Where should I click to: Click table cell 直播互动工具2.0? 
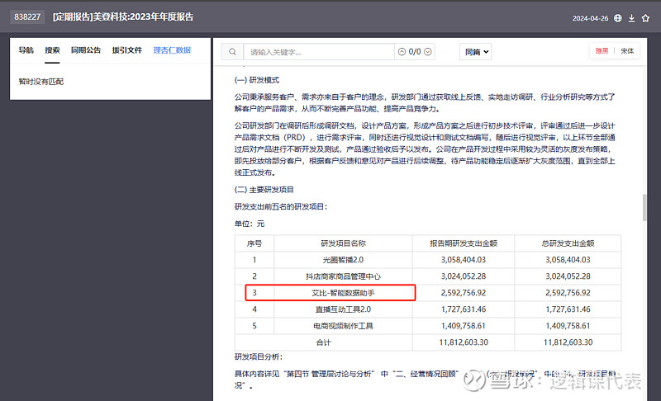[343, 309]
